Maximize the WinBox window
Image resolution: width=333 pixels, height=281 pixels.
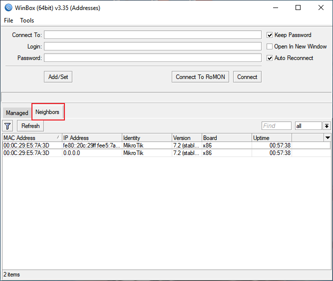click(x=298, y=8)
